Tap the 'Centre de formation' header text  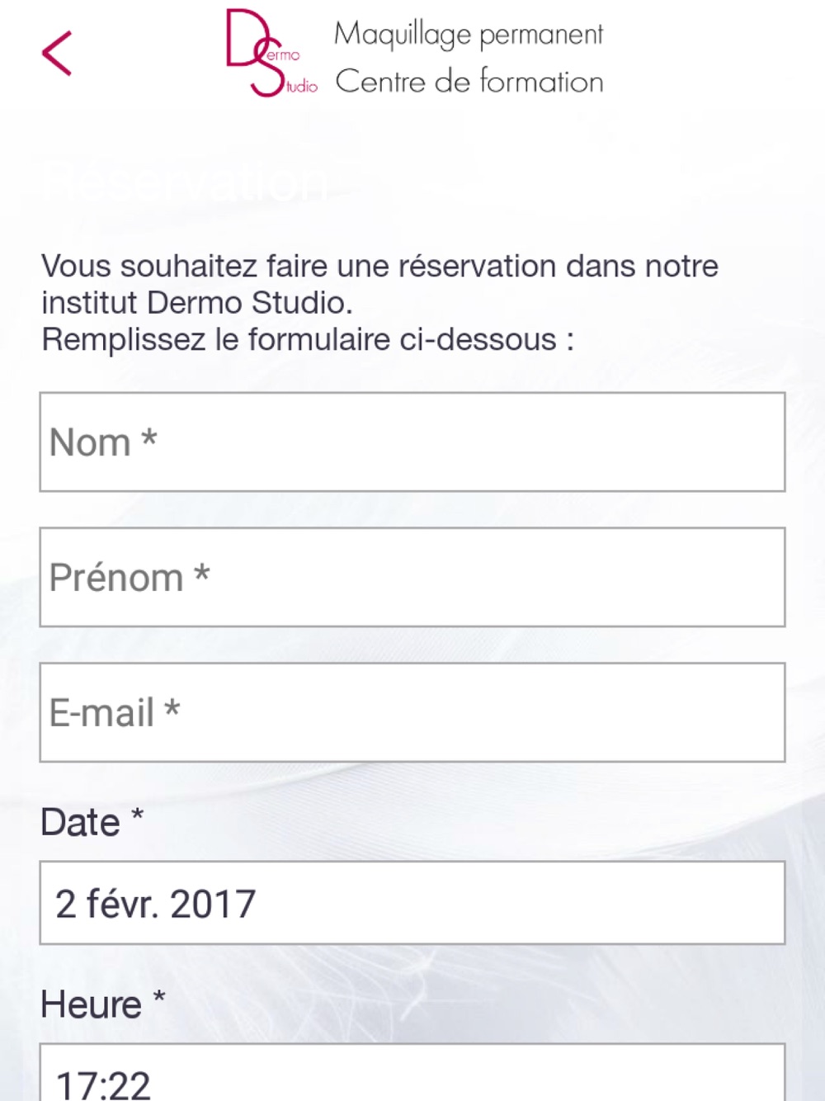click(x=469, y=82)
